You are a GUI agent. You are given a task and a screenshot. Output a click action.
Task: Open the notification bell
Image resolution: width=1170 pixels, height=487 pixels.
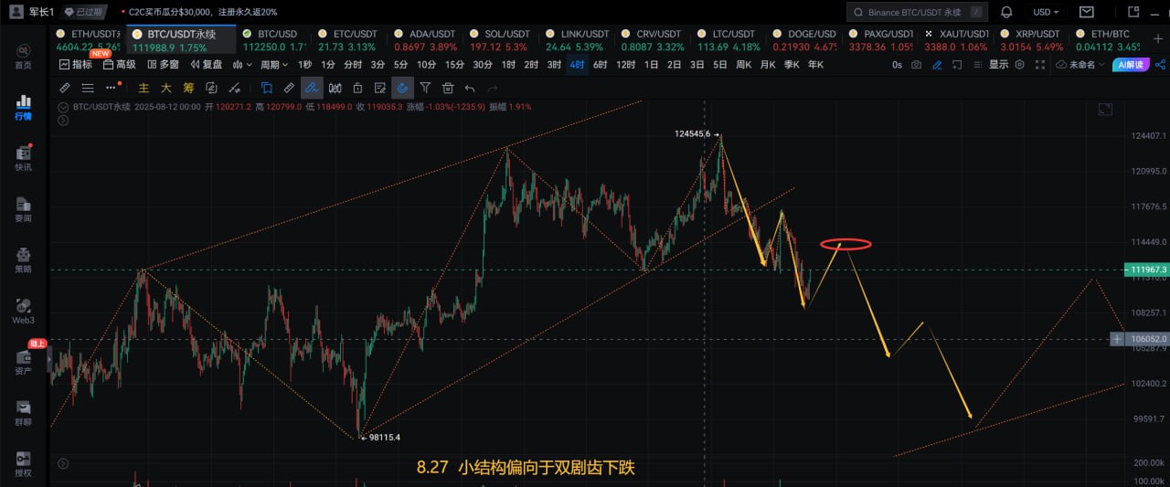coord(1006,12)
